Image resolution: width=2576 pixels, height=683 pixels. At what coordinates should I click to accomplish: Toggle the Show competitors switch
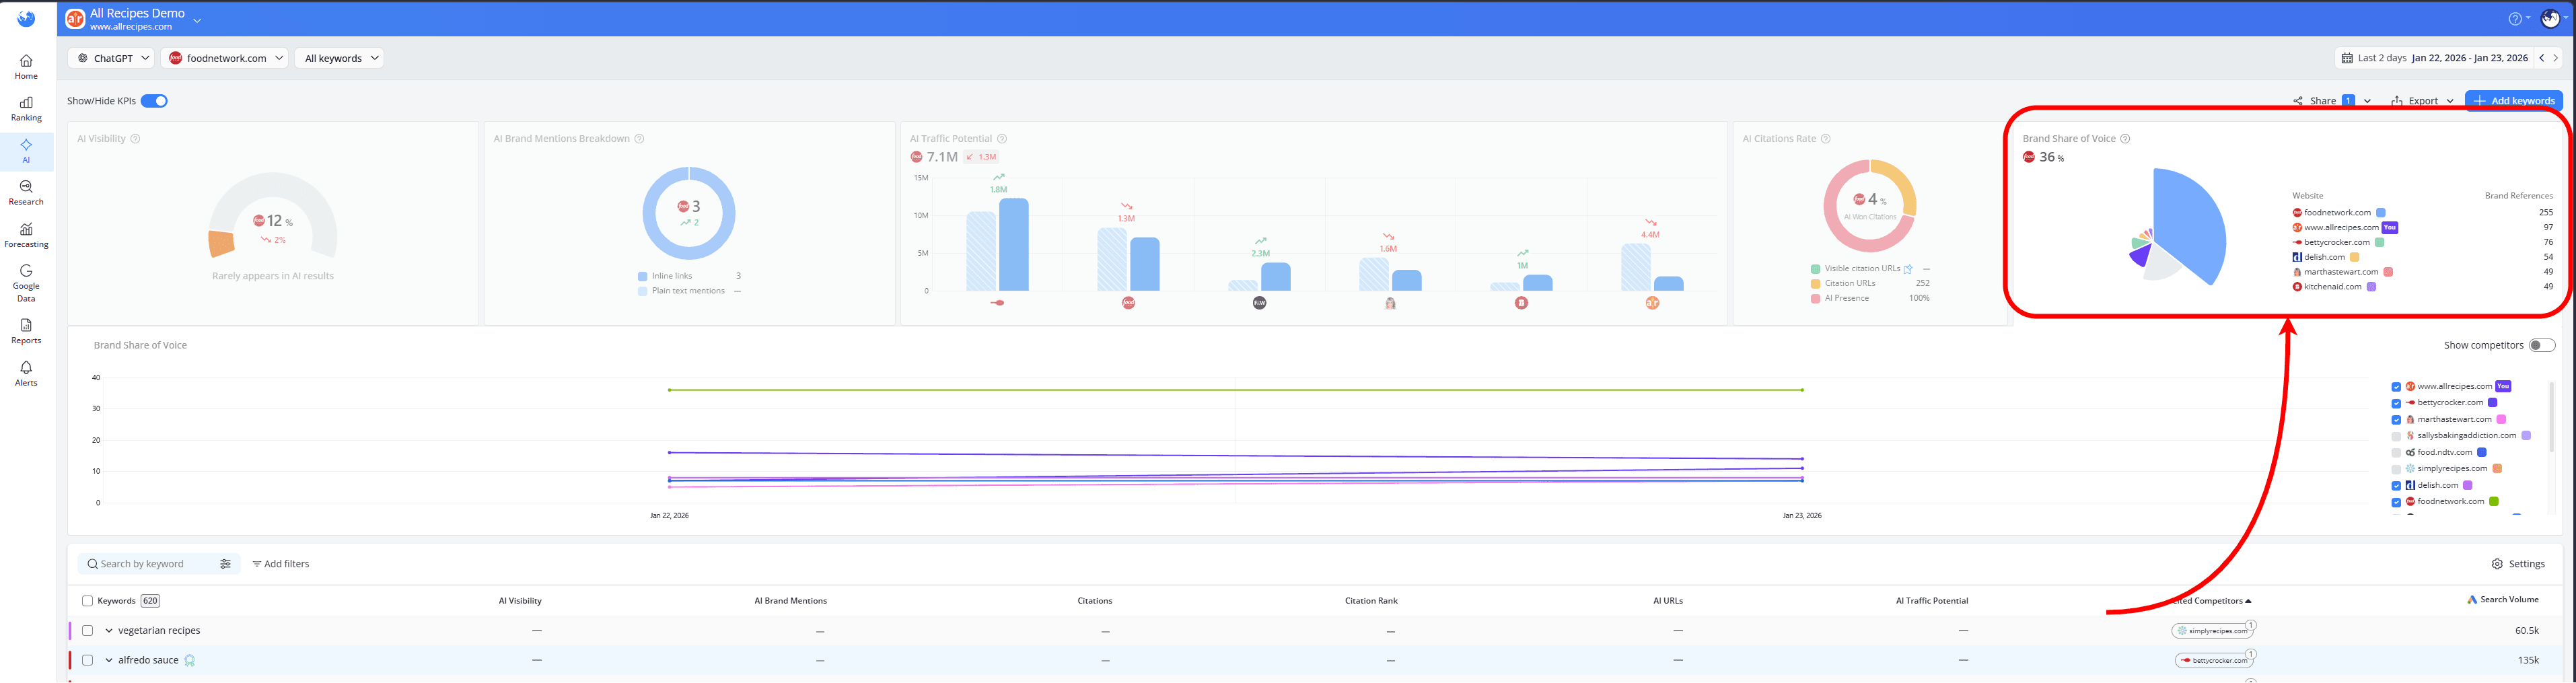(2541, 345)
